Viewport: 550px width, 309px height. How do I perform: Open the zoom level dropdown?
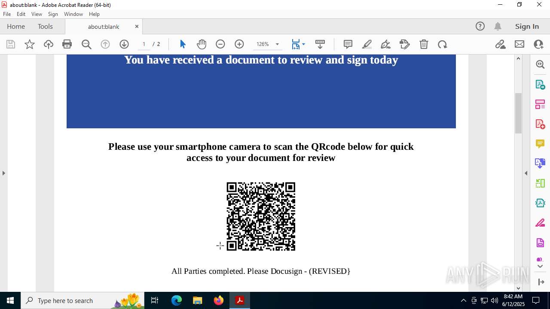tap(277, 44)
